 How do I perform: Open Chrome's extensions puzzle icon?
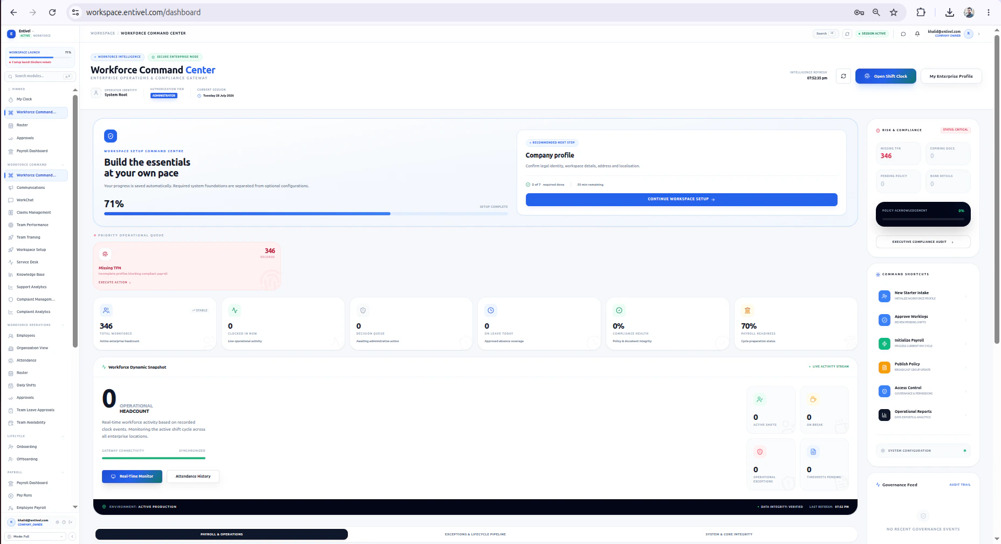[x=921, y=12]
